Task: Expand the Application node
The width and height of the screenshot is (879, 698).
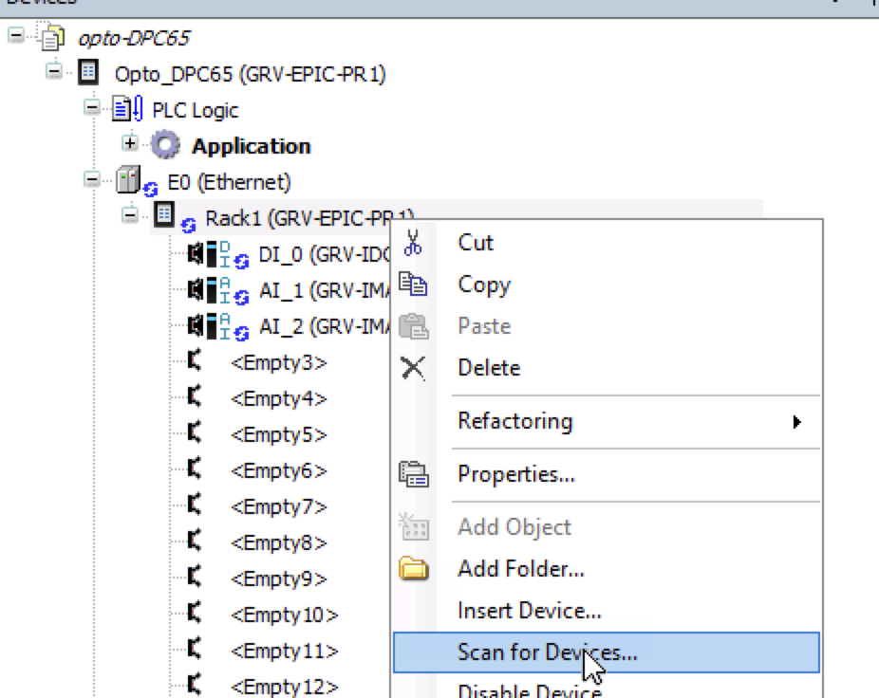Action: click(x=129, y=143)
